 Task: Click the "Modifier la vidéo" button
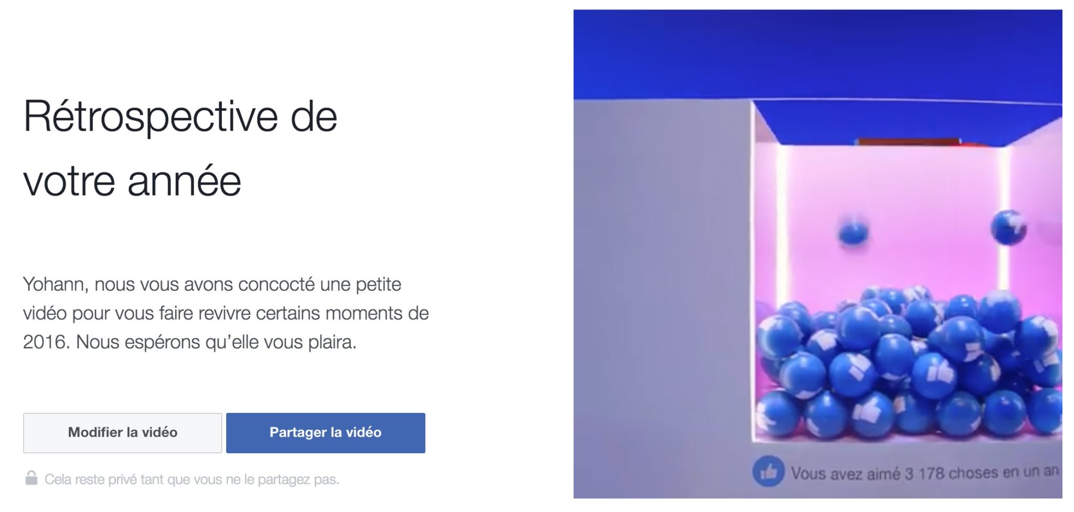tap(122, 433)
